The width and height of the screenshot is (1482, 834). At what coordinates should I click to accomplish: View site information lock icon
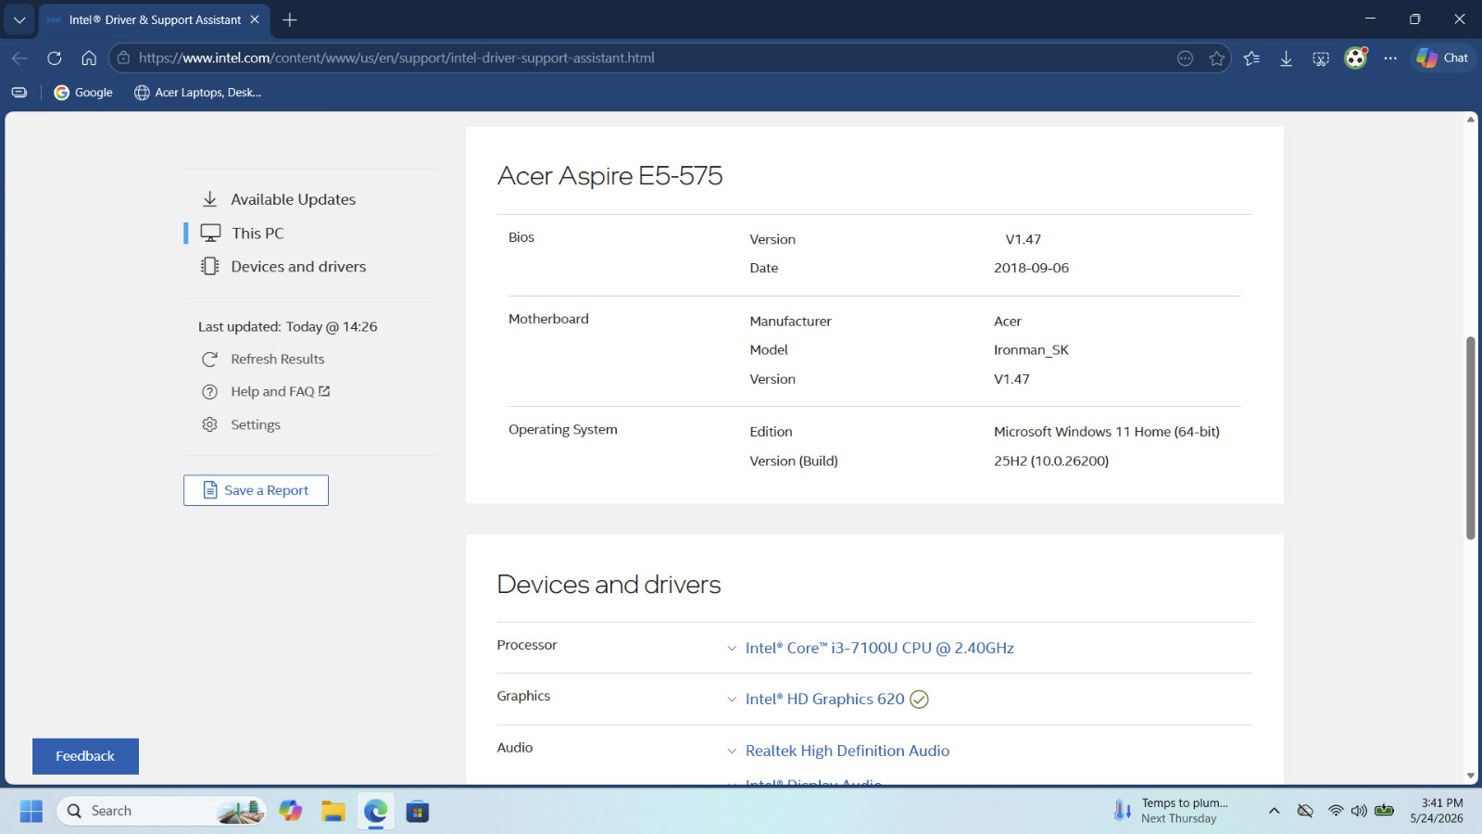[x=123, y=58]
